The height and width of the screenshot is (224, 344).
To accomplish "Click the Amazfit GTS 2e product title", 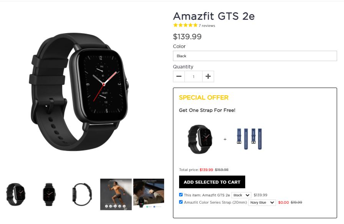I will (x=214, y=16).
